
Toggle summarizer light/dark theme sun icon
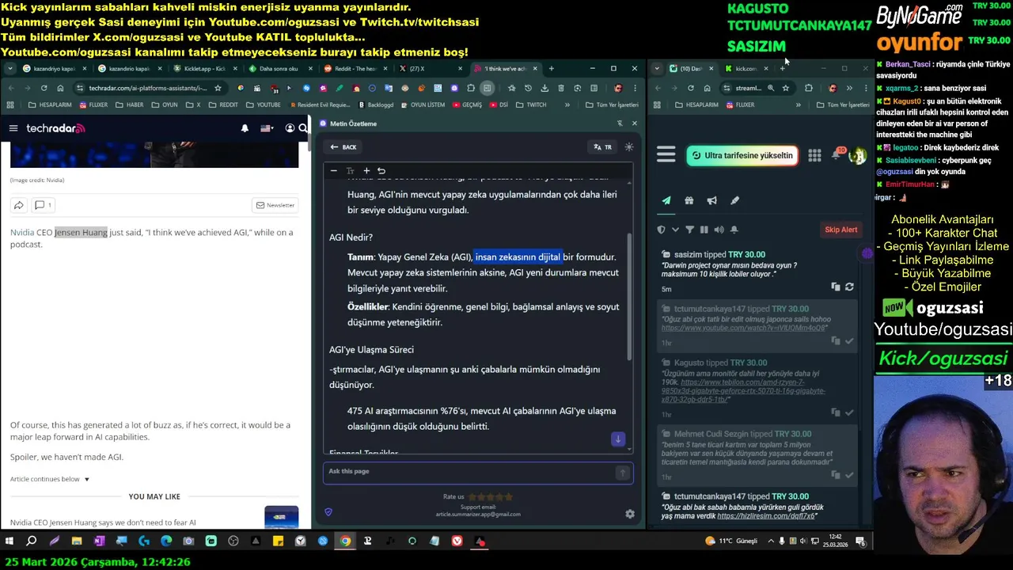click(629, 147)
